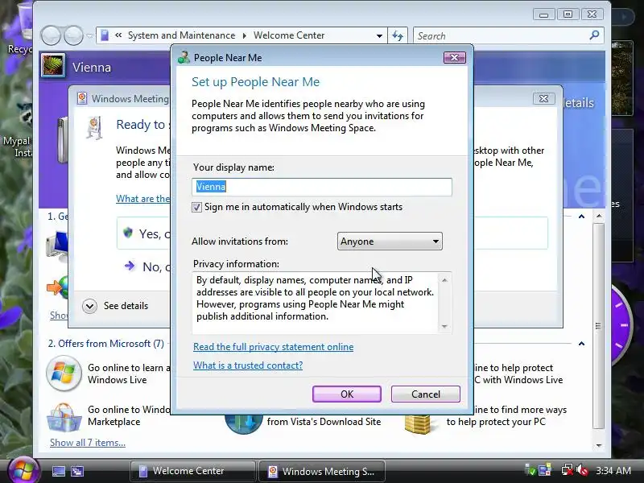Click OK in People Near Me dialog

347,394
